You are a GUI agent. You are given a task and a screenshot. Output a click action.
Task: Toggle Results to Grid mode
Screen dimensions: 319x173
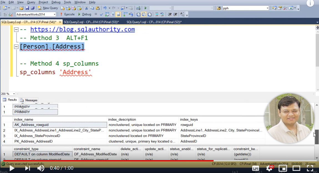point(144,14)
